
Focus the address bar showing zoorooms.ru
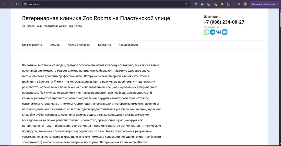tap(106, 4)
